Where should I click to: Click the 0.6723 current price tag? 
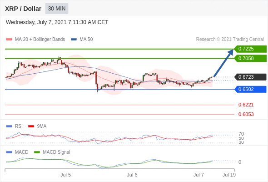point(250,77)
